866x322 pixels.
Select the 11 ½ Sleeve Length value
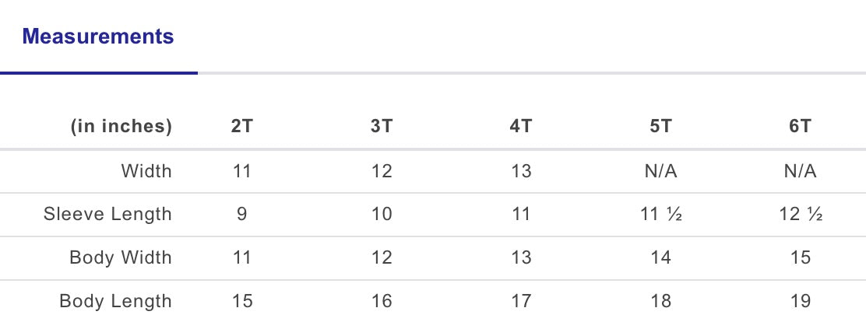click(660, 215)
